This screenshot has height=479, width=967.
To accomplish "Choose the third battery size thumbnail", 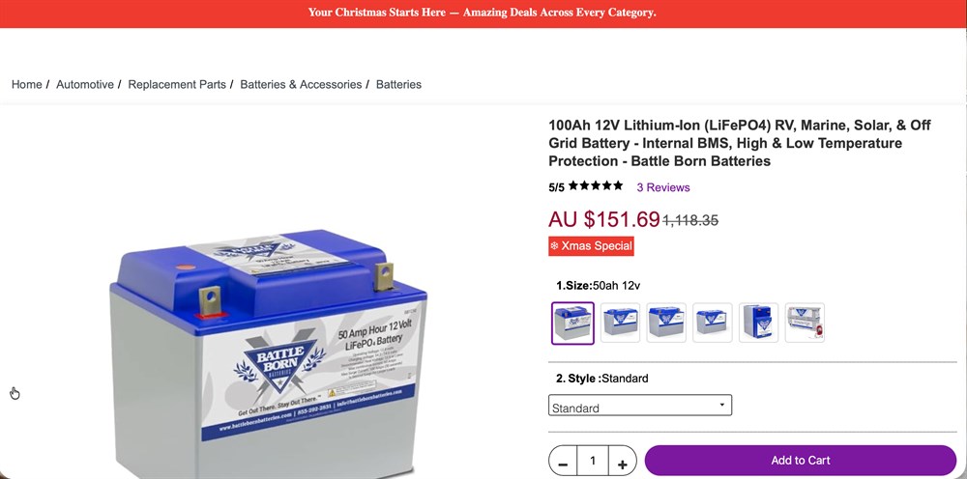I will (x=666, y=323).
